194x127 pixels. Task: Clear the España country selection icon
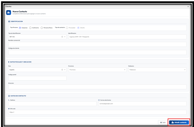(62, 70)
